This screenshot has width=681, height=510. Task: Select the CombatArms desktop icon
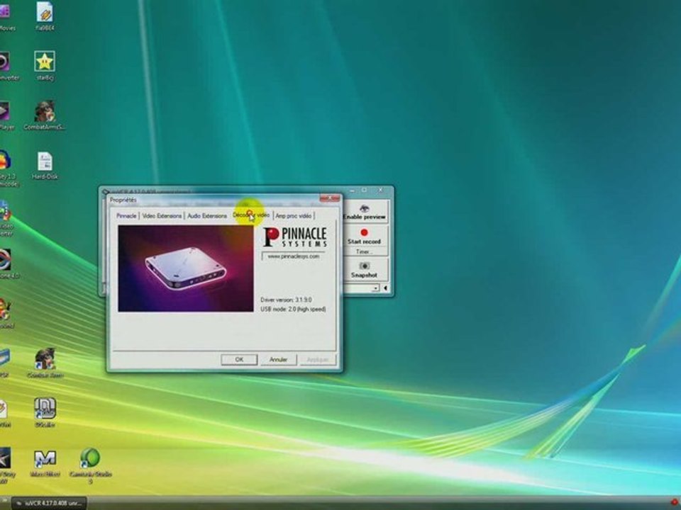click(44, 115)
